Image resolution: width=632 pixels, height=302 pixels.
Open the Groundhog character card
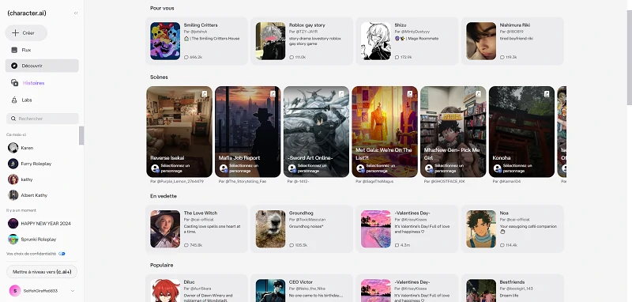[302, 228]
